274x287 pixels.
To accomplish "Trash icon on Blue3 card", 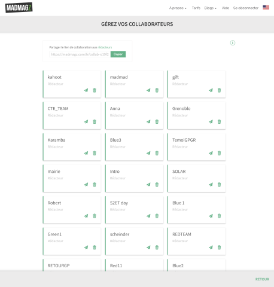I will click(157, 153).
